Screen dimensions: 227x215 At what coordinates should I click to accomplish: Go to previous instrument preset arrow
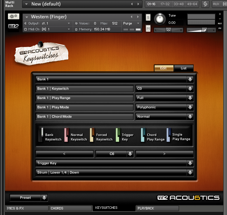click(x=131, y=17)
